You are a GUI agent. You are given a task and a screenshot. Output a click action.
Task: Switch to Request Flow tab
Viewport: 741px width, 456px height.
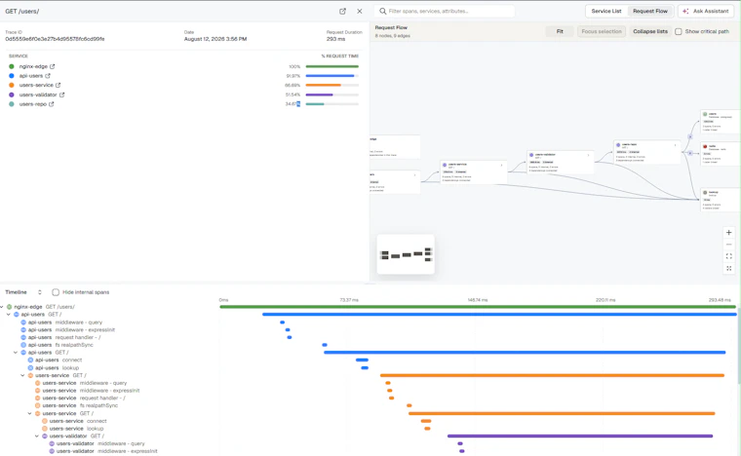(x=650, y=11)
